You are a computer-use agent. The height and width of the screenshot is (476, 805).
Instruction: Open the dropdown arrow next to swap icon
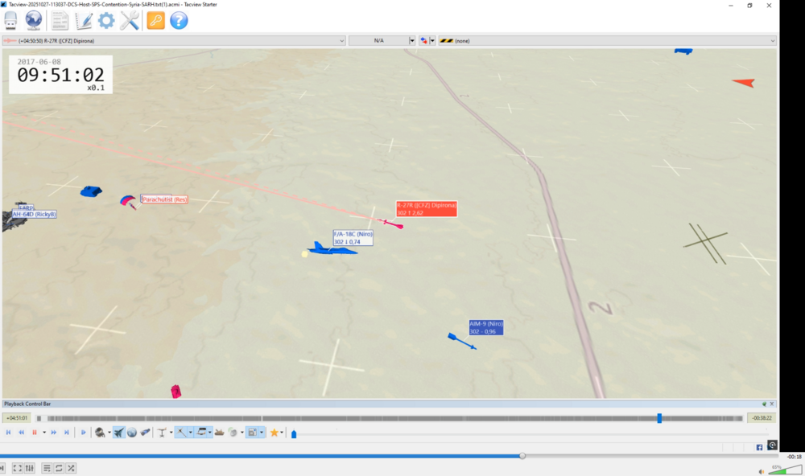(432, 40)
